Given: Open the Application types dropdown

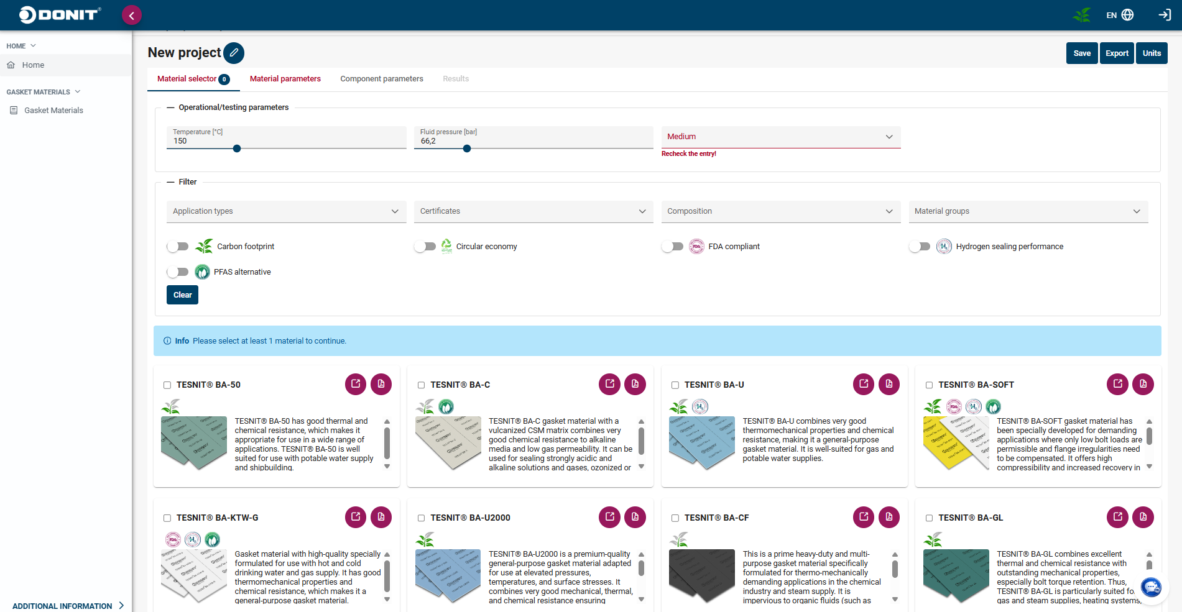Looking at the screenshot, I should click(x=286, y=211).
